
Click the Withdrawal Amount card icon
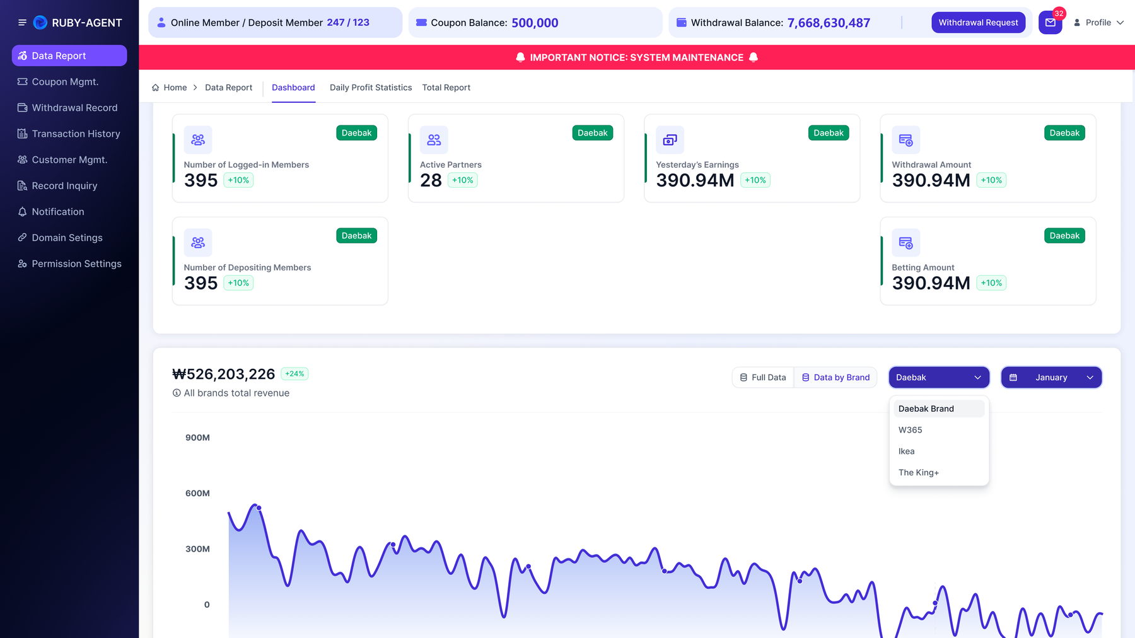906,140
